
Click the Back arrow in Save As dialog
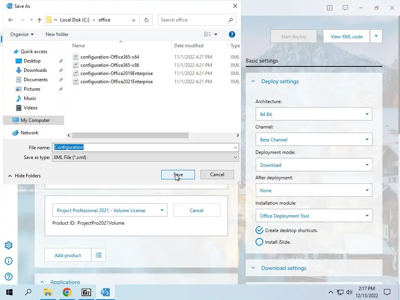(x=11, y=20)
